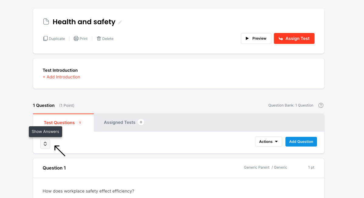Click the pencil icon to rename the test

(120, 22)
